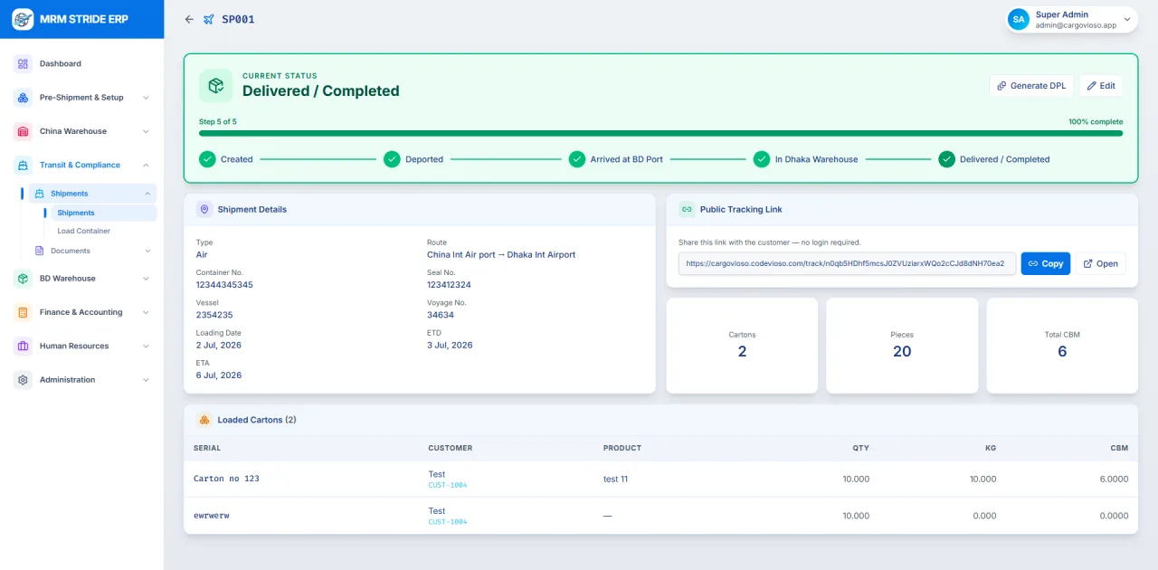Click customer code CUST-1004 in ewrwerw row
Viewport: 1158px width, 570px height.
click(448, 522)
